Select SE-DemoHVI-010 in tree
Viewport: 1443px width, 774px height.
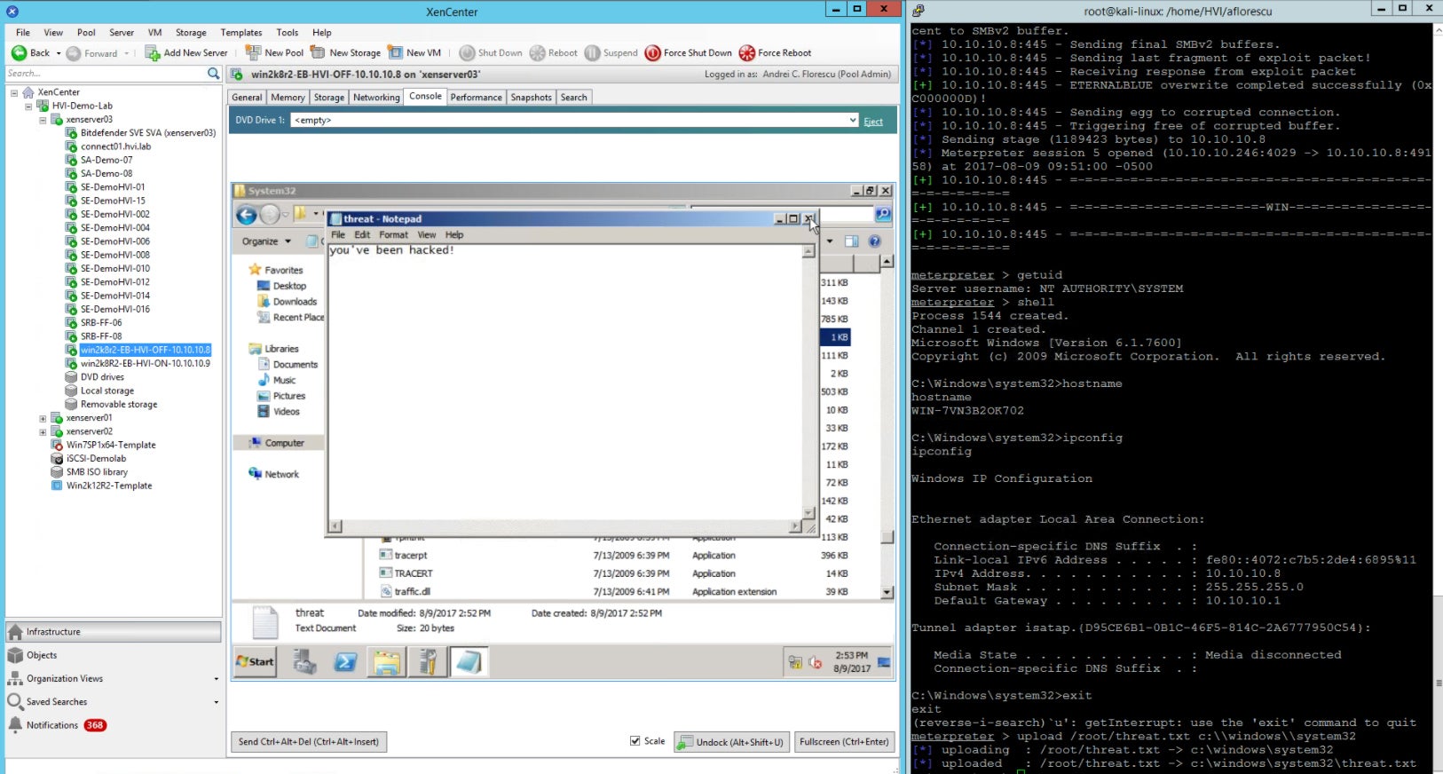pos(115,269)
